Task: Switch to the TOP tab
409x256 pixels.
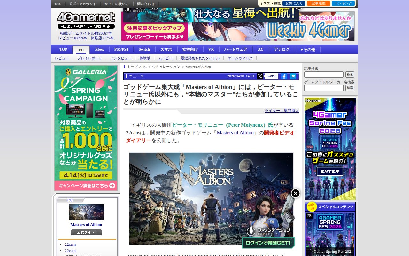Action: click(x=63, y=49)
